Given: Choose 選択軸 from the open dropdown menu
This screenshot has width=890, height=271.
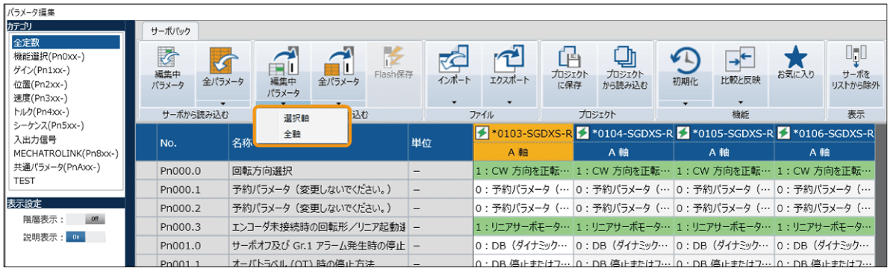Looking at the screenshot, I should coord(297,118).
